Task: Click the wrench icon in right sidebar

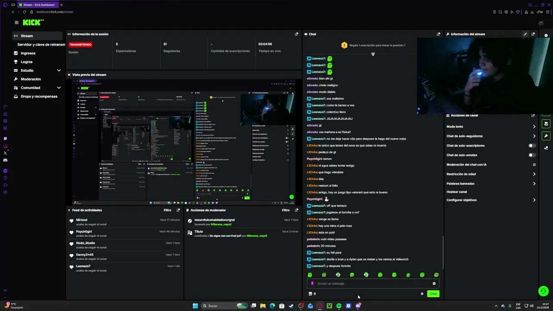Action: [546, 136]
